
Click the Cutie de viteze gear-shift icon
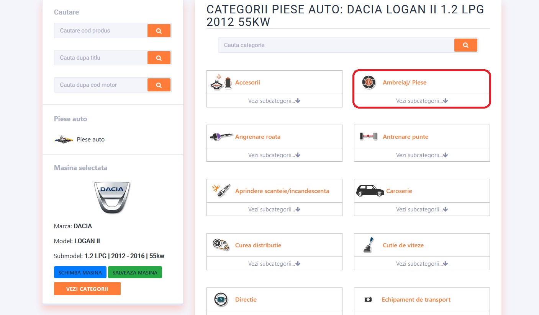point(369,245)
